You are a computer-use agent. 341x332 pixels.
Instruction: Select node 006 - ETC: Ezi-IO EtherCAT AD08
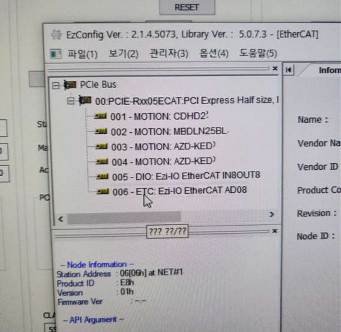[180, 191]
